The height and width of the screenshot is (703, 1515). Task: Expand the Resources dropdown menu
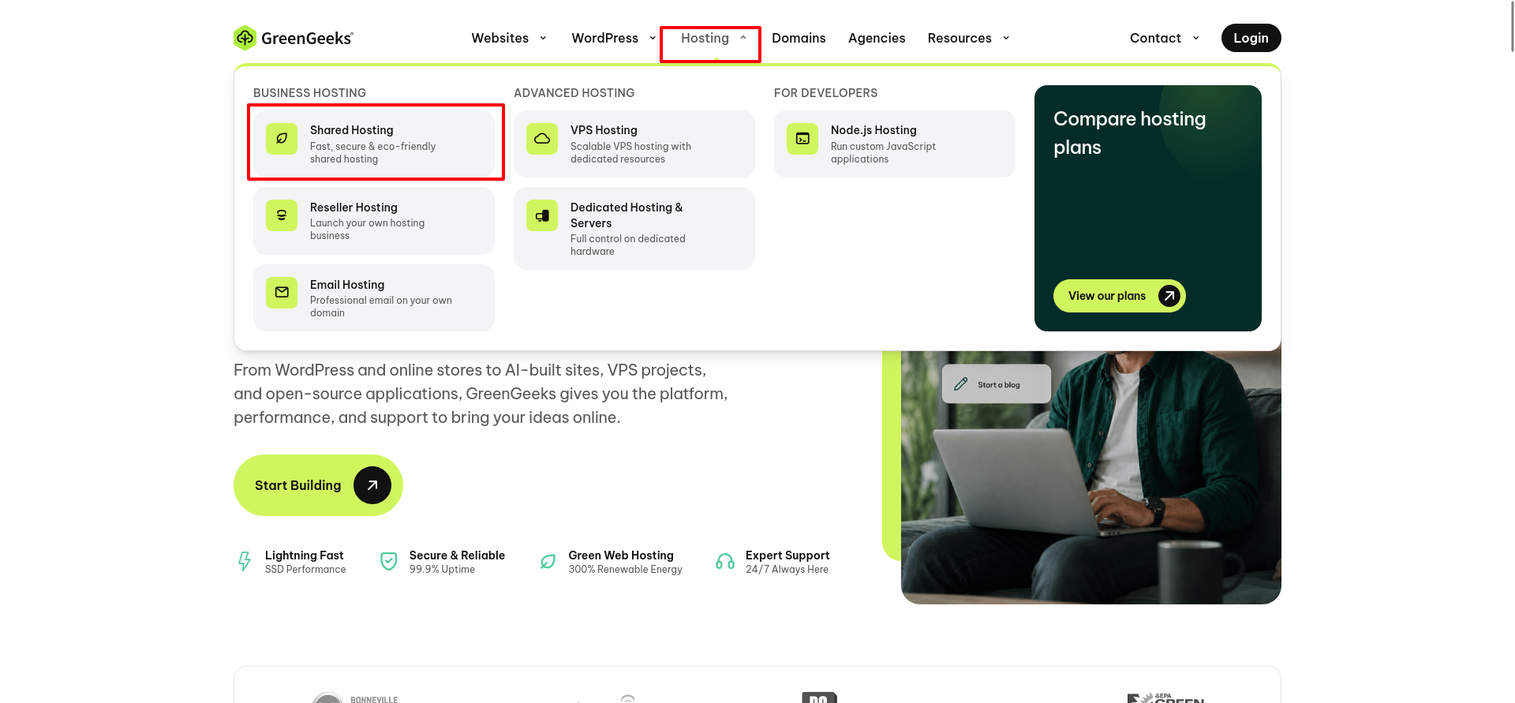pyautogui.click(x=968, y=38)
